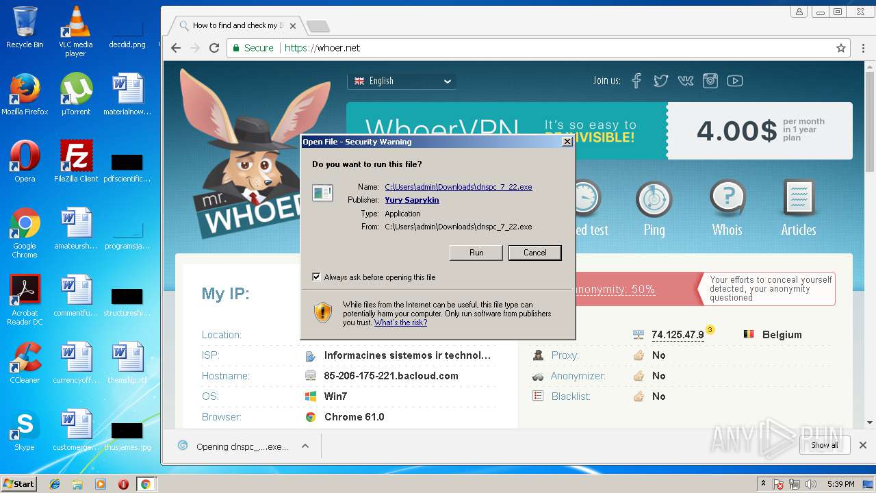
Task: Reload the whoer.net page
Action: pyautogui.click(x=214, y=48)
